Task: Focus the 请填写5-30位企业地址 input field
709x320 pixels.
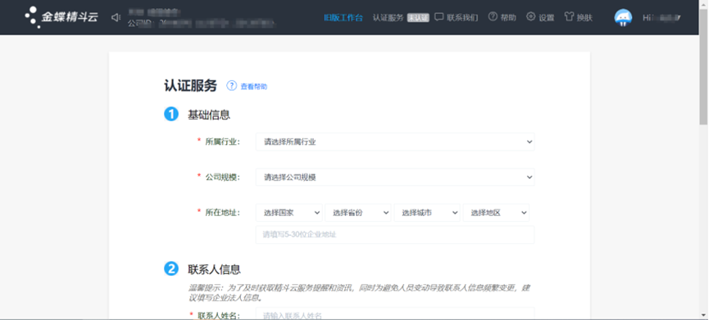Action: pyautogui.click(x=395, y=235)
